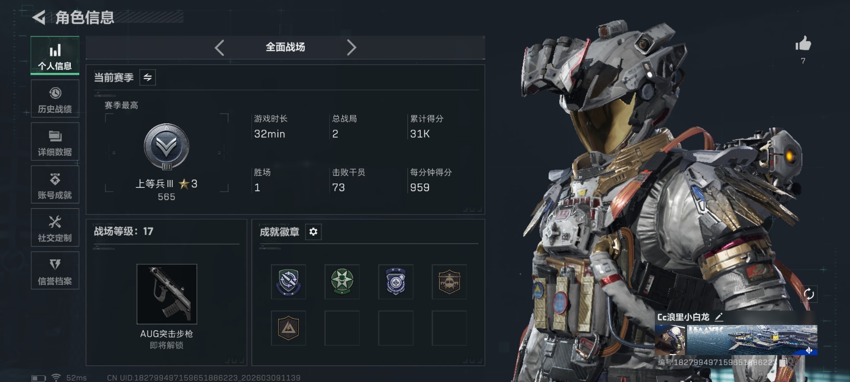Go back using the arrow beside 角色信息
Screen dimensions: 850x382
coord(39,18)
